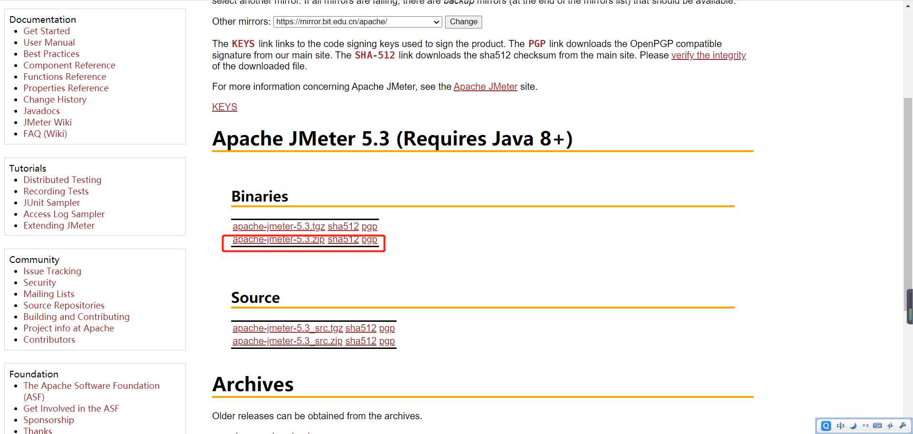913x434 pixels.
Task: Open Recording Tests tutorial
Action: coord(56,191)
